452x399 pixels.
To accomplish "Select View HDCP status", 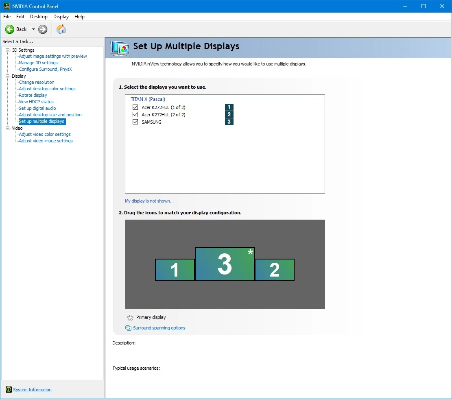I will [36, 102].
